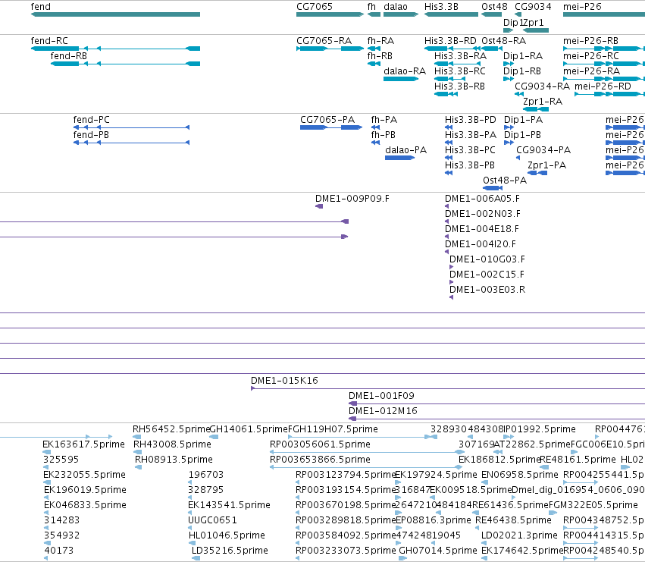Select the Ost48-PA protein label
645x562 pixels.
coord(505,181)
